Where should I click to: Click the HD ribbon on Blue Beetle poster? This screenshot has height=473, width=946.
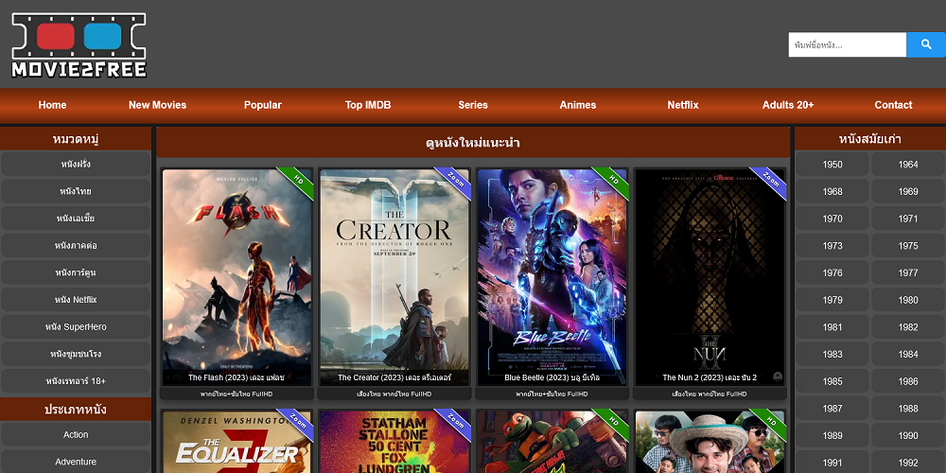click(x=613, y=181)
